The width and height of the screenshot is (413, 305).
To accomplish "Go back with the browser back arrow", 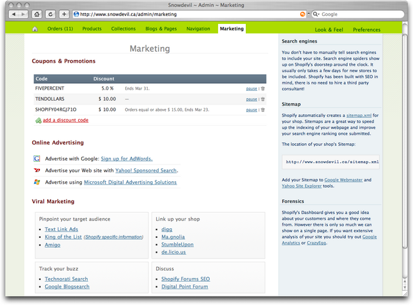I will 14,14.
